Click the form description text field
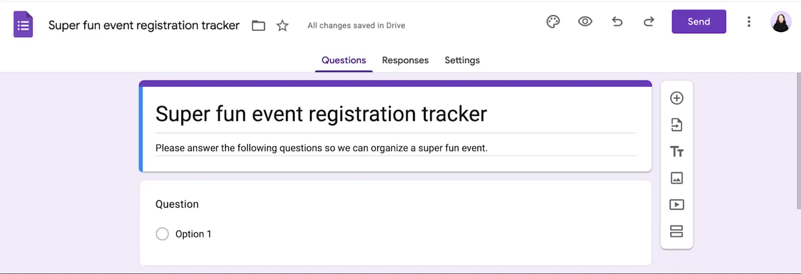The image size is (801, 274). (x=395, y=148)
